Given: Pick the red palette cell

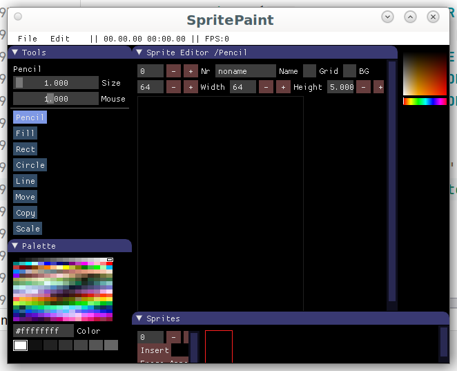Looking at the screenshot, I should 110,263.
